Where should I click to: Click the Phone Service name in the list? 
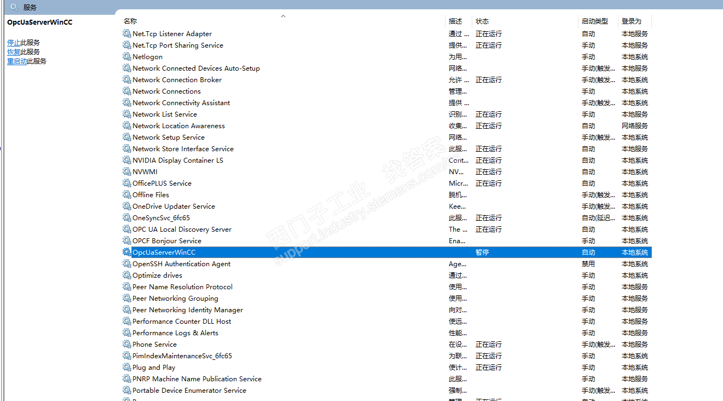coord(154,344)
